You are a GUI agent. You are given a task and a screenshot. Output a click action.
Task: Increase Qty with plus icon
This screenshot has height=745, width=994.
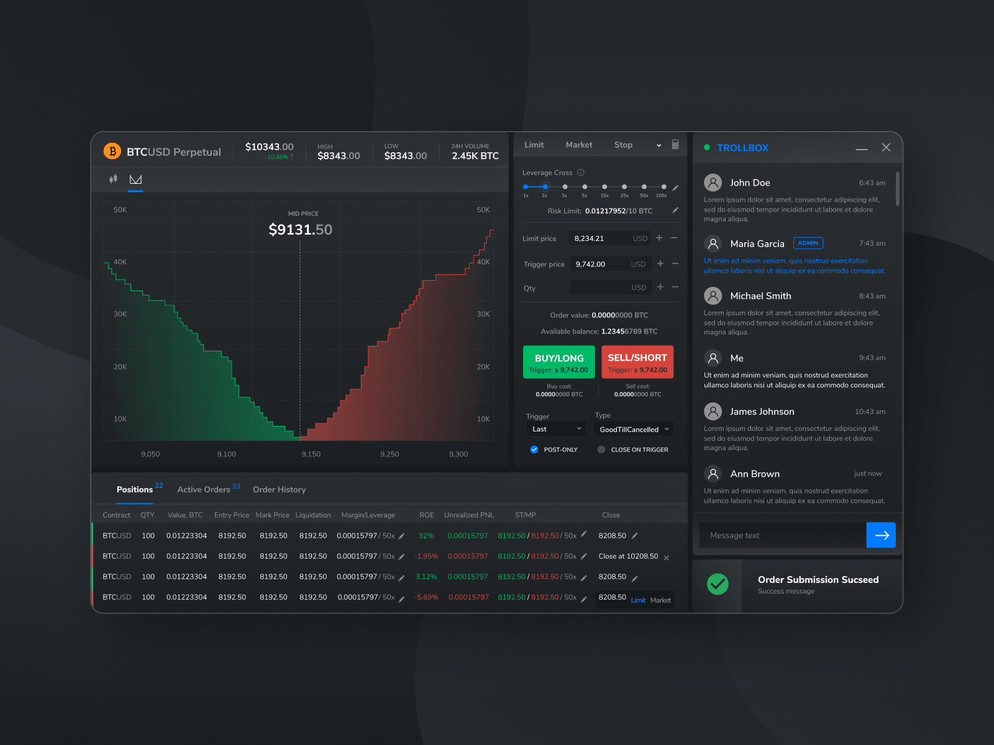(x=660, y=287)
